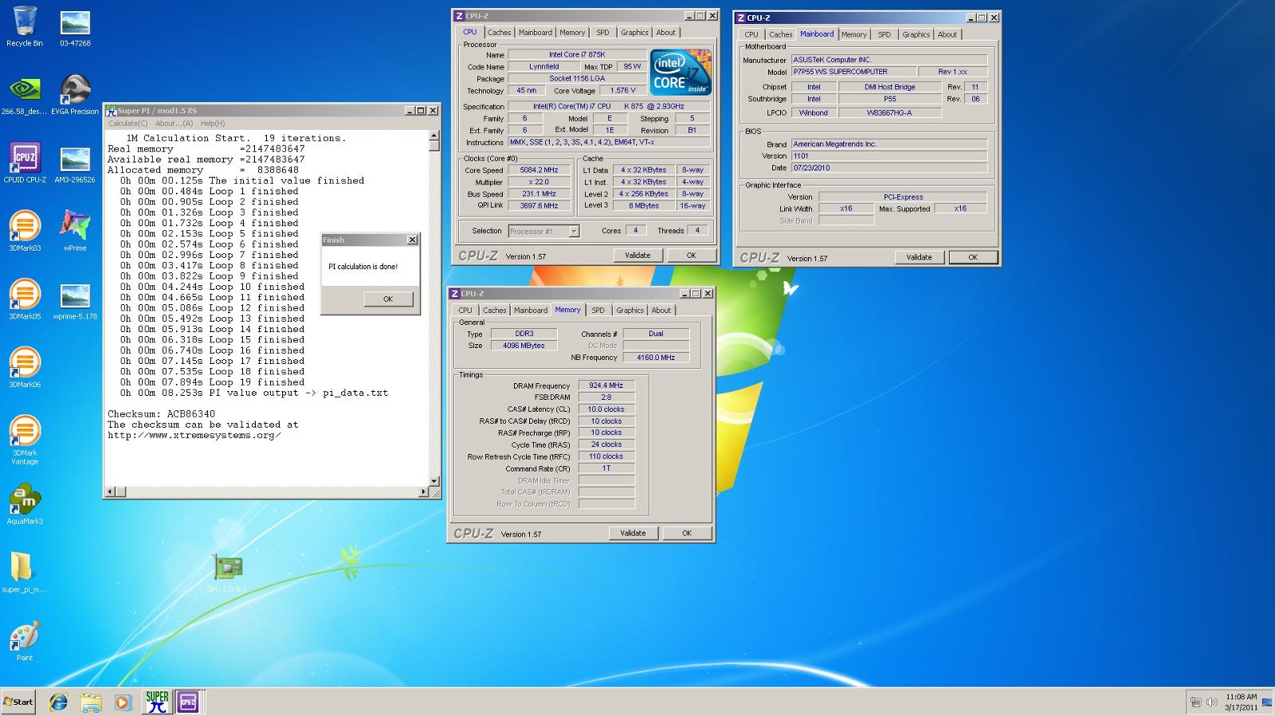Click OK in PI calculation done dialog
This screenshot has width=1275, height=716.
coord(388,299)
